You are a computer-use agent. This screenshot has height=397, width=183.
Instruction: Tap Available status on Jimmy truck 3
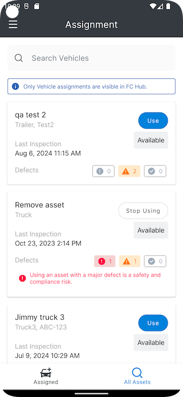click(x=151, y=343)
